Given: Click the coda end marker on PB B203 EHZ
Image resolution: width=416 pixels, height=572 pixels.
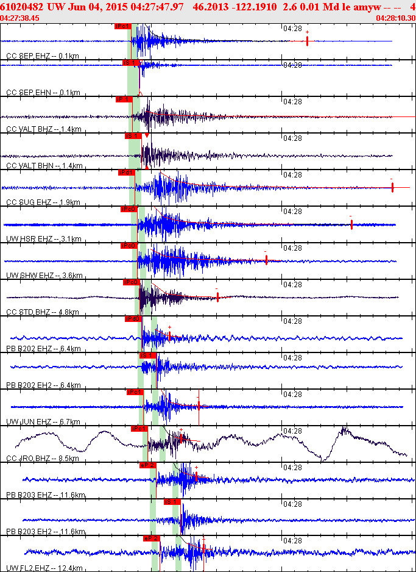Looking at the screenshot, I should click(196, 476).
